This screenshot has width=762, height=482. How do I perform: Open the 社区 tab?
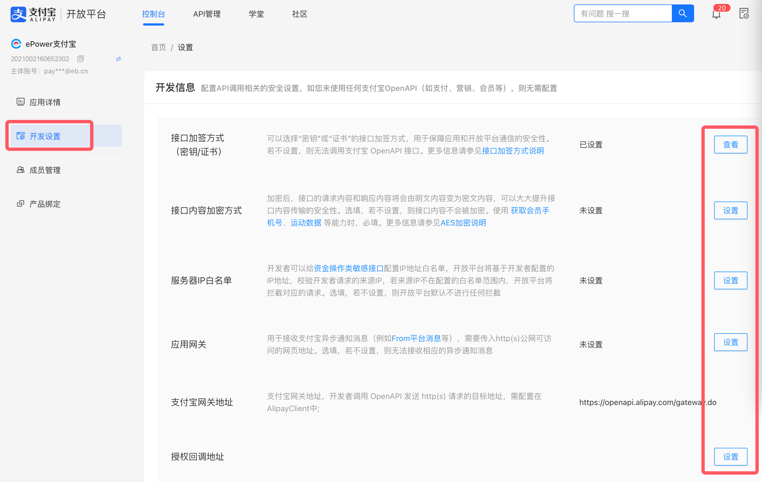[x=300, y=14]
